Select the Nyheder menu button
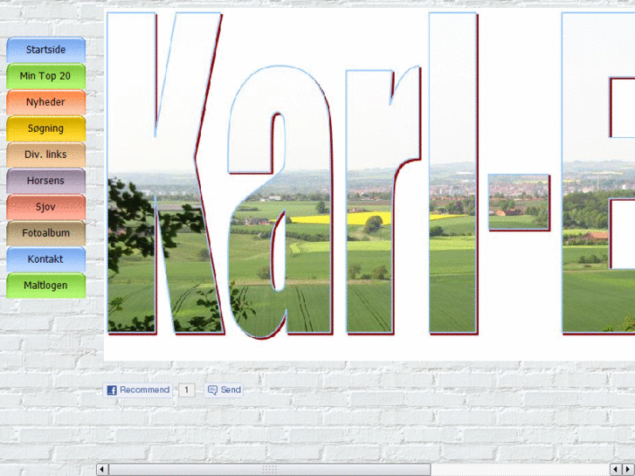Image resolution: width=635 pixels, height=476 pixels. click(45, 102)
